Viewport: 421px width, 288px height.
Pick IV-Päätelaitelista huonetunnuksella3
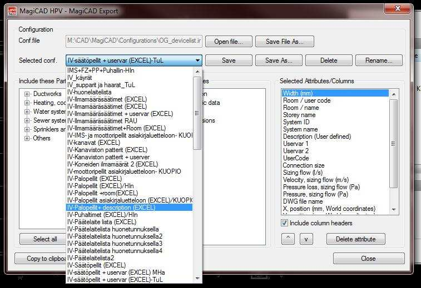129,244
